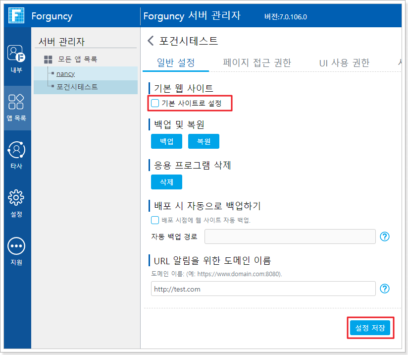
Task: Click the 백업 button
Action: (x=166, y=141)
